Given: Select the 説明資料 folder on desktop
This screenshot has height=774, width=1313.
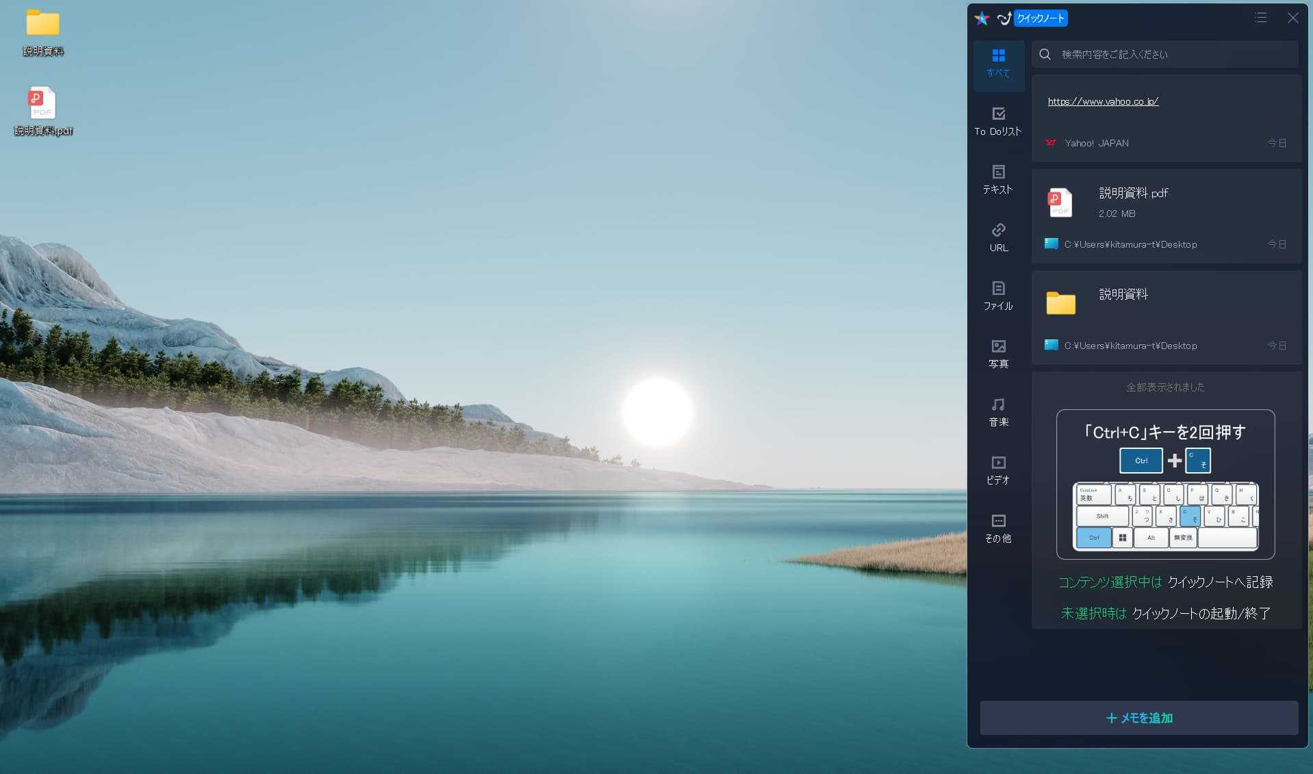Looking at the screenshot, I should [43, 31].
